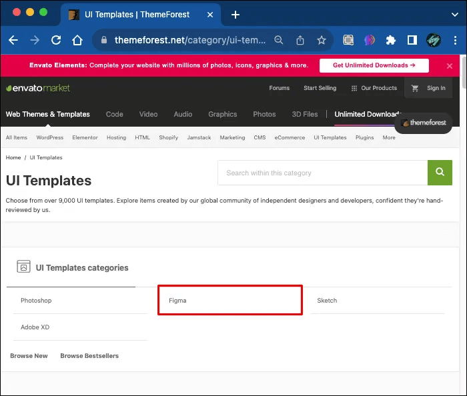Click the zoom magnifier in address bar

(278, 40)
